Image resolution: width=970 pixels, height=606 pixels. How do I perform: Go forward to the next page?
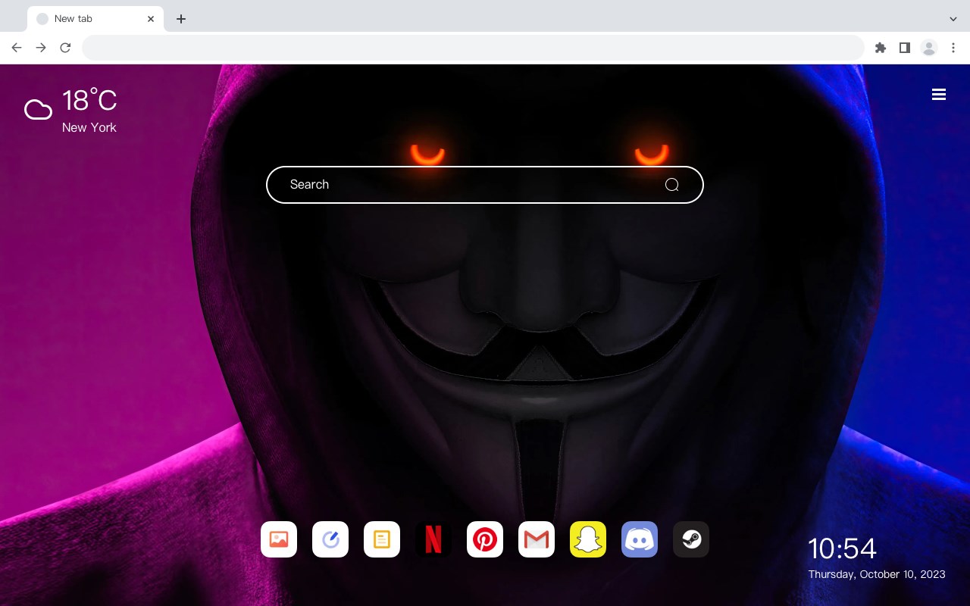(x=41, y=48)
